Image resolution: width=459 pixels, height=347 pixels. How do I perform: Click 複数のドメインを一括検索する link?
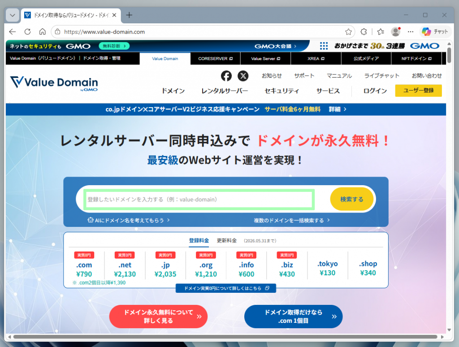coord(291,220)
